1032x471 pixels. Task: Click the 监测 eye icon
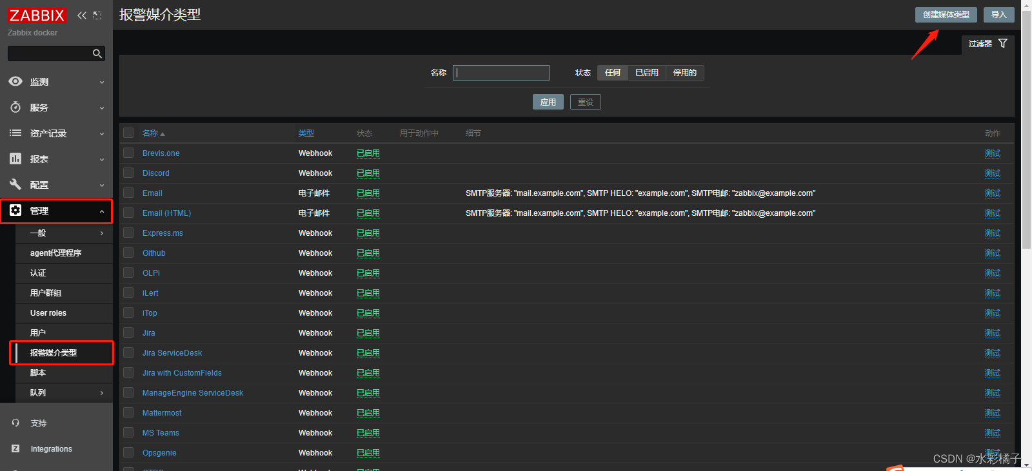click(15, 82)
